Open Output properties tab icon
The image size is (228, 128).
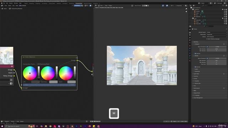pos(190,35)
